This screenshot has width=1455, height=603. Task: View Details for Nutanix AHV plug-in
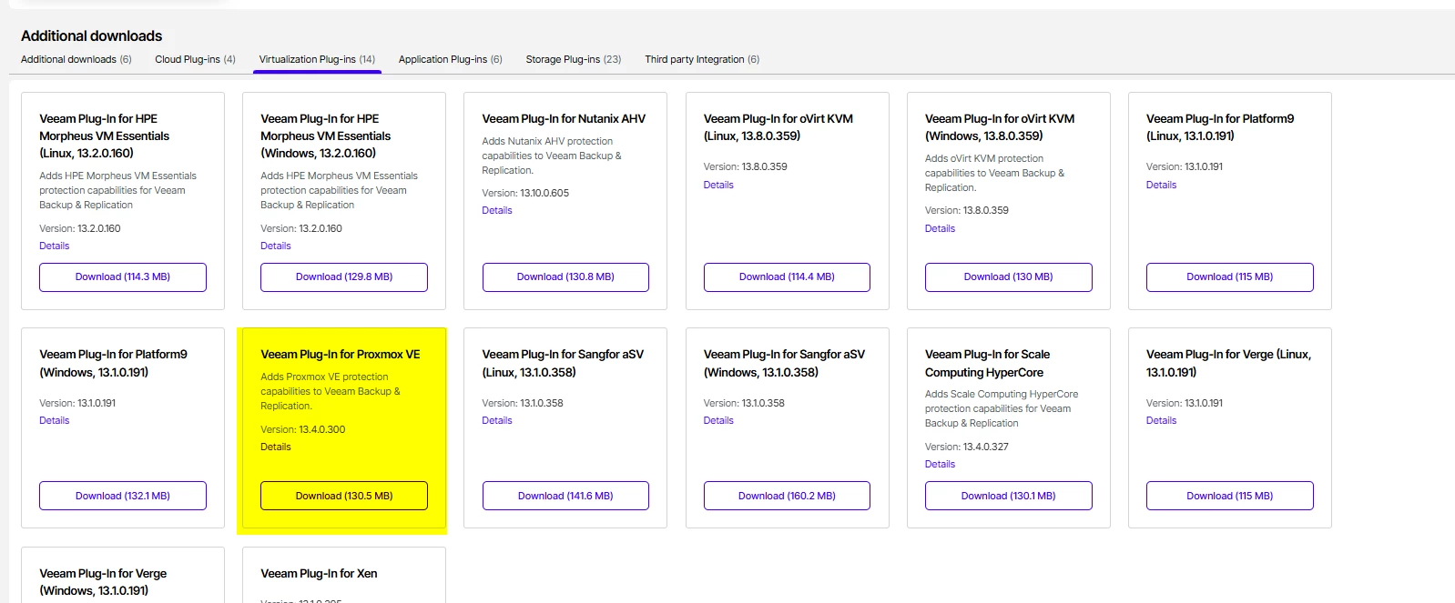point(497,210)
